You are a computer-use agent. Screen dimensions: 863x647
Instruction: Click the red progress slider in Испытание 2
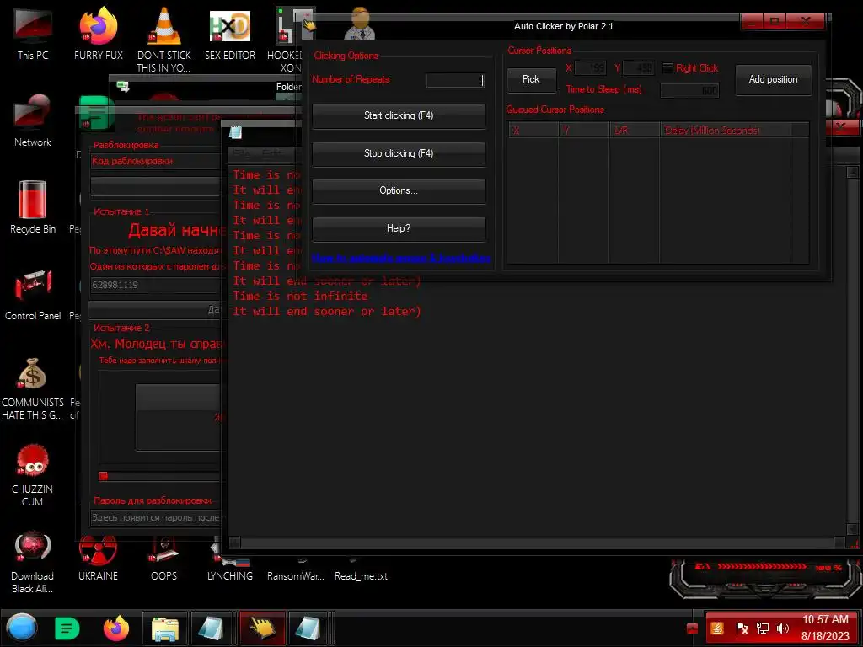pyautogui.click(x=103, y=476)
